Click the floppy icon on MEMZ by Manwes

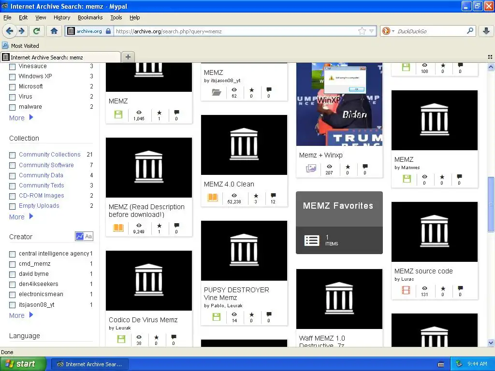(407, 179)
